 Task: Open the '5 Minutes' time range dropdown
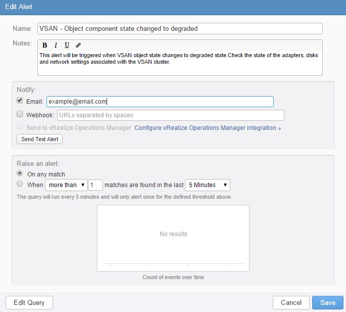click(208, 185)
